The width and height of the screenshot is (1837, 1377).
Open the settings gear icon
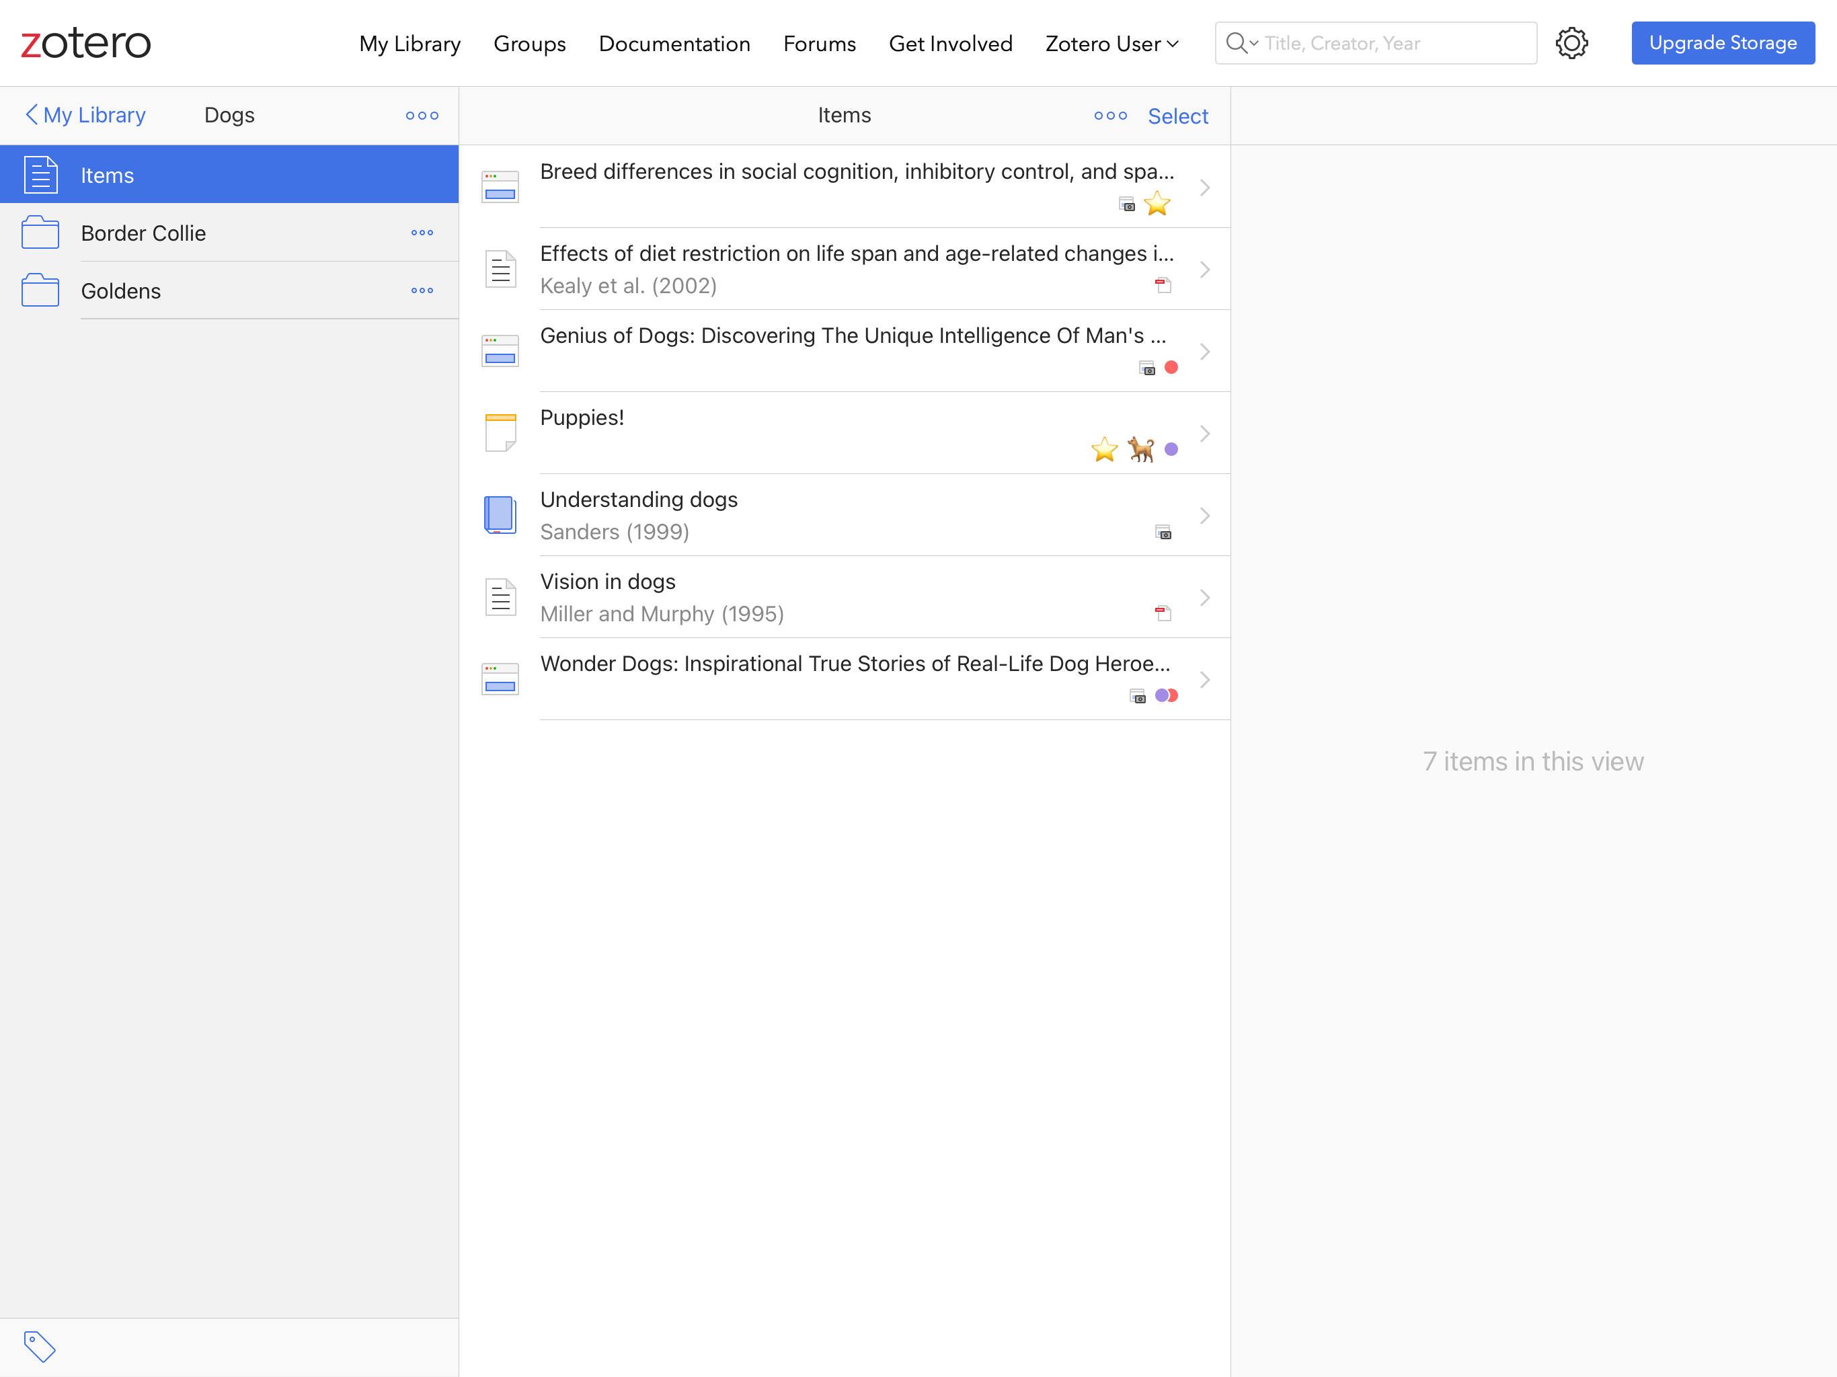1571,43
